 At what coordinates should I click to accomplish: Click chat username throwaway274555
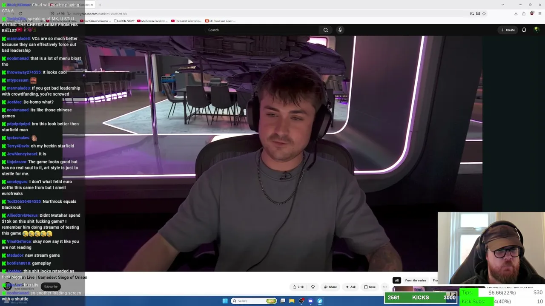pos(23,72)
